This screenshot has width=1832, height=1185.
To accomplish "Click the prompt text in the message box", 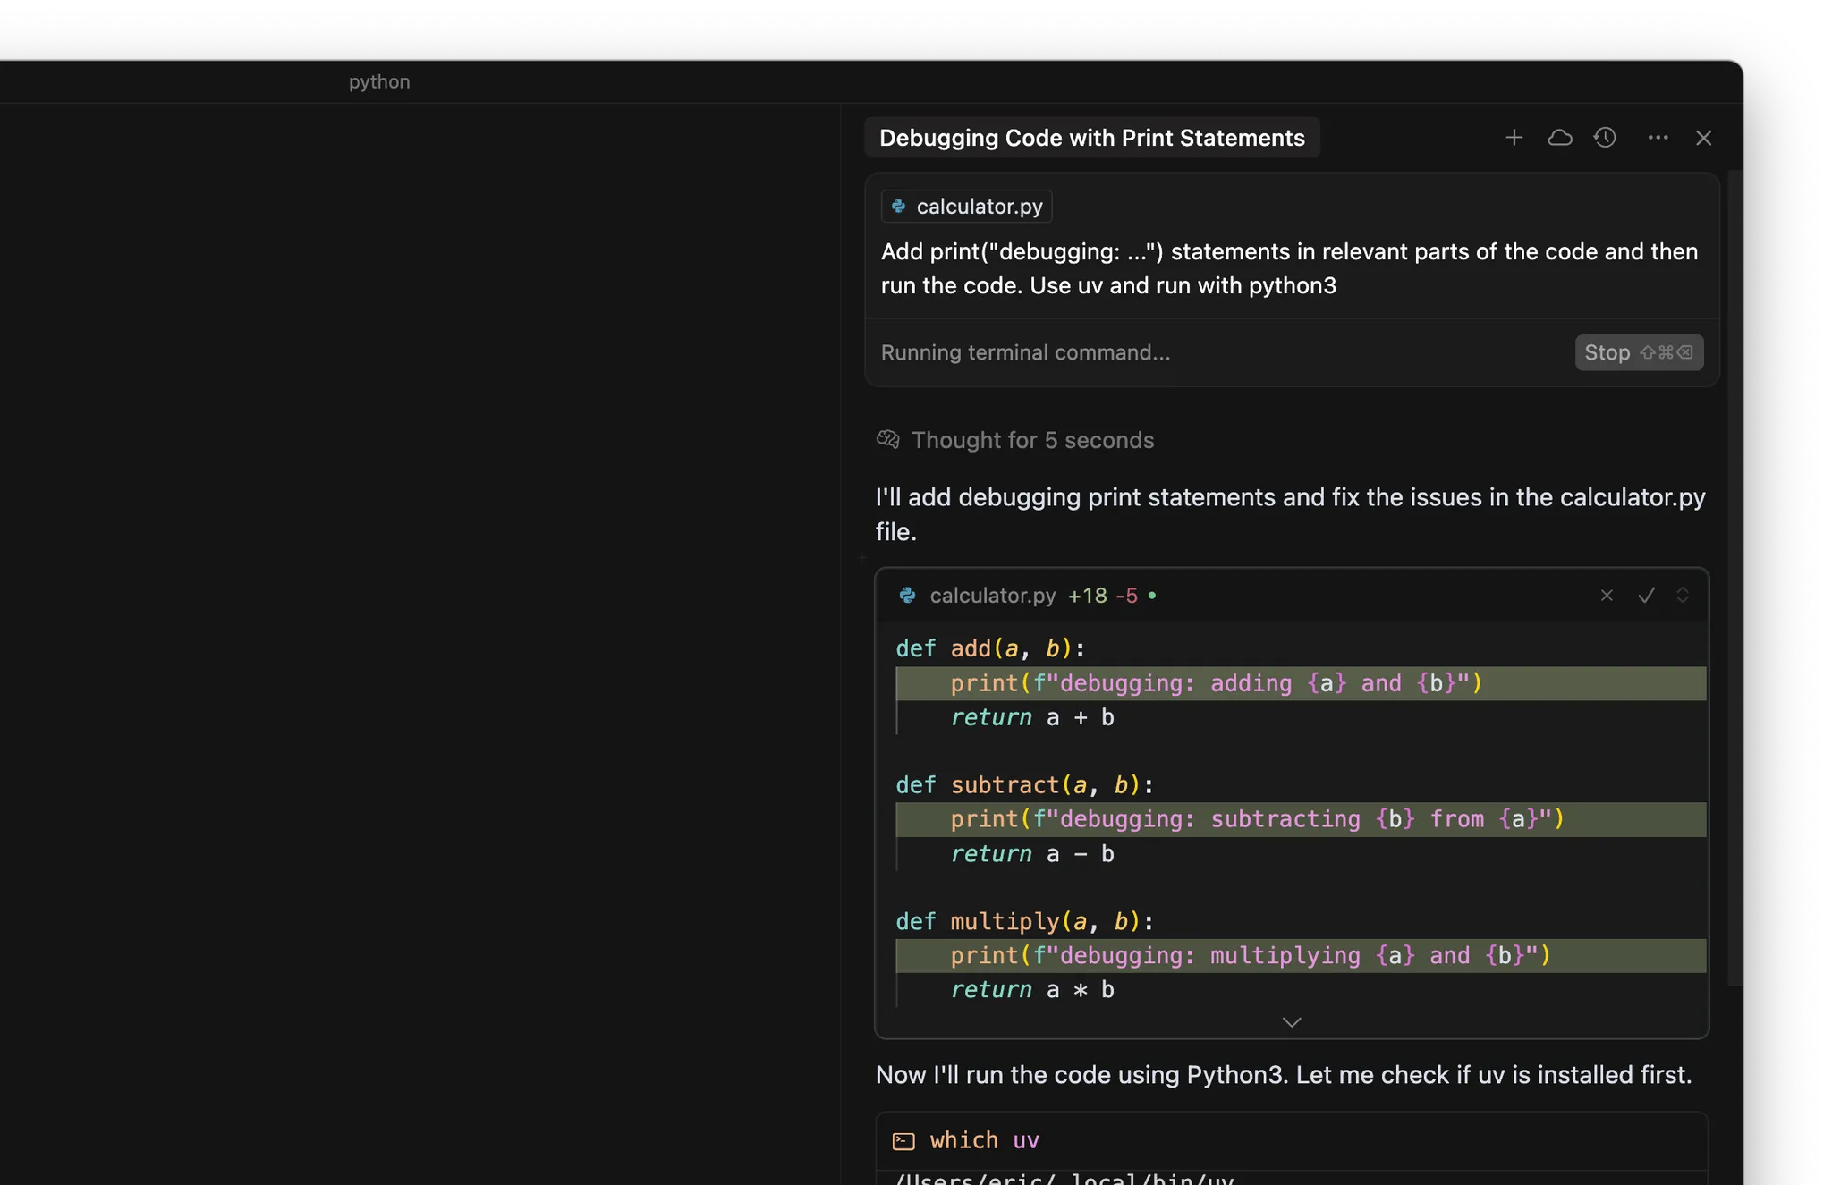I will 1289,268.
